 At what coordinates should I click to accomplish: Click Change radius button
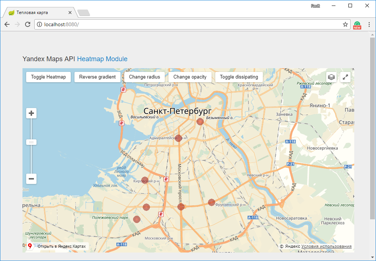click(x=145, y=77)
